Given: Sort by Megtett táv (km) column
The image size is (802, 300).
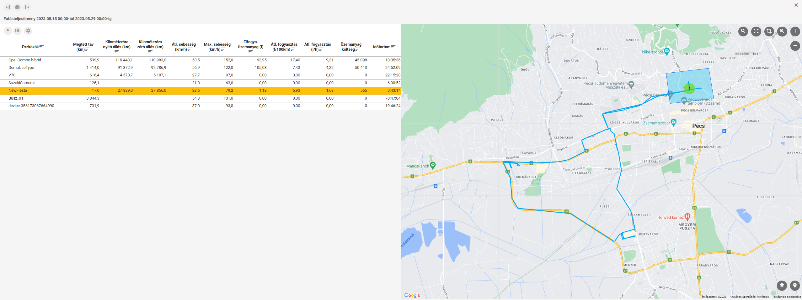Looking at the screenshot, I should coord(83,47).
